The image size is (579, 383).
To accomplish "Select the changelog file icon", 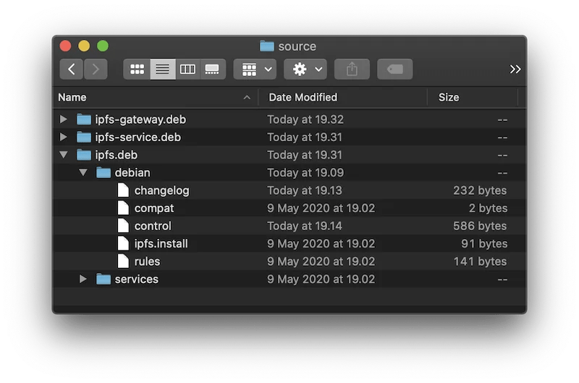I will 123,190.
